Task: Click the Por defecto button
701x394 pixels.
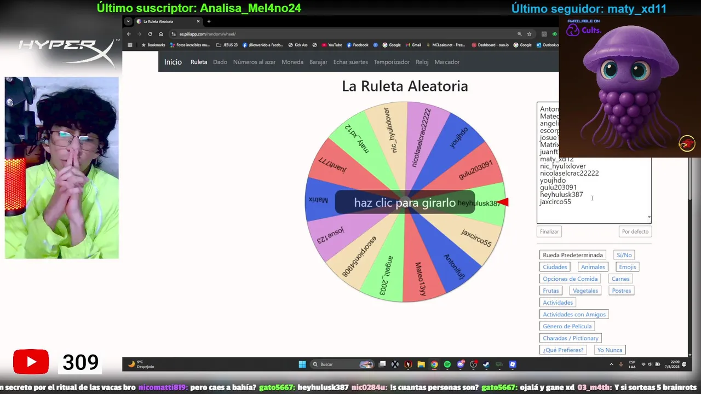Action: 635,231
